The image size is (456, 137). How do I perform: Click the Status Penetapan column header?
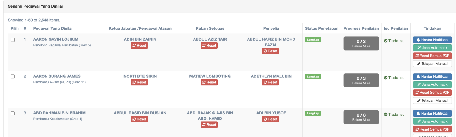coord(321,28)
